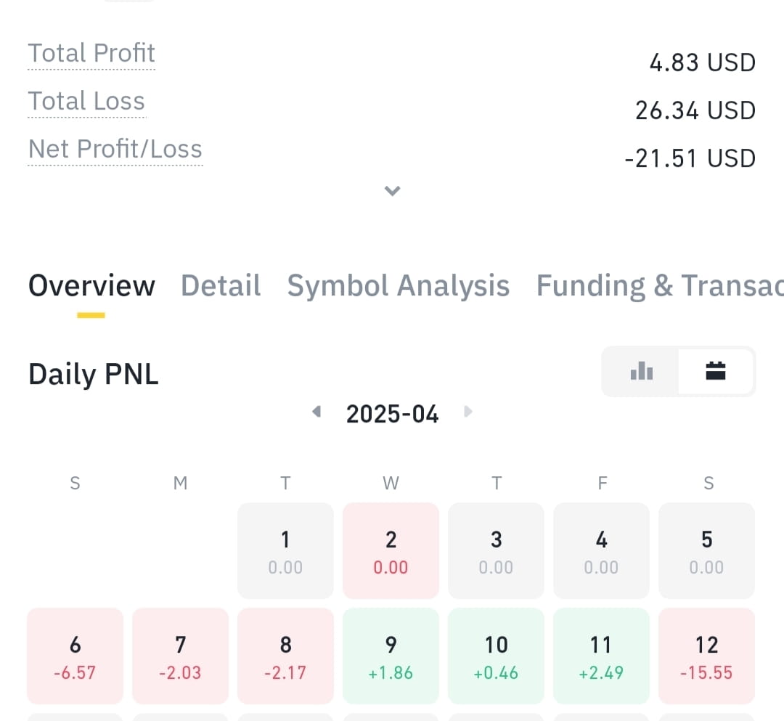This screenshot has width=784, height=721.
Task: Open the Detail tab
Action: 221,286
